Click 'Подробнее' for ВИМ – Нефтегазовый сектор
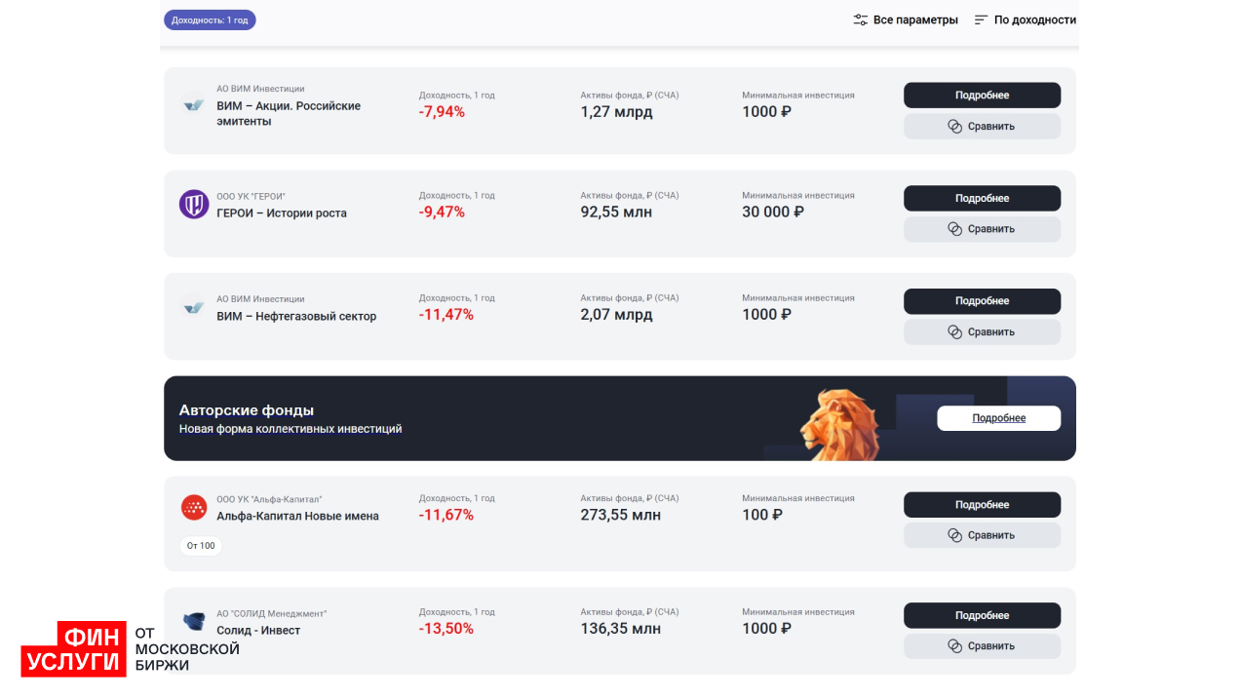 (982, 301)
